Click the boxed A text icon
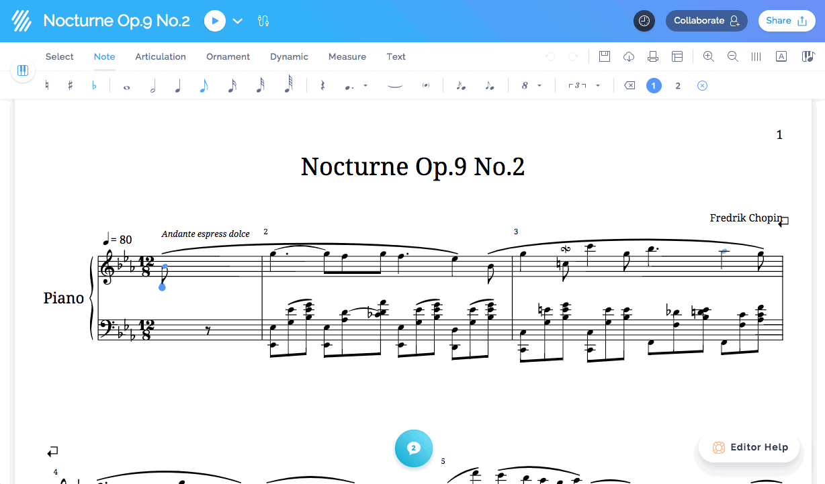Screen dimensions: 825x484 [781, 57]
